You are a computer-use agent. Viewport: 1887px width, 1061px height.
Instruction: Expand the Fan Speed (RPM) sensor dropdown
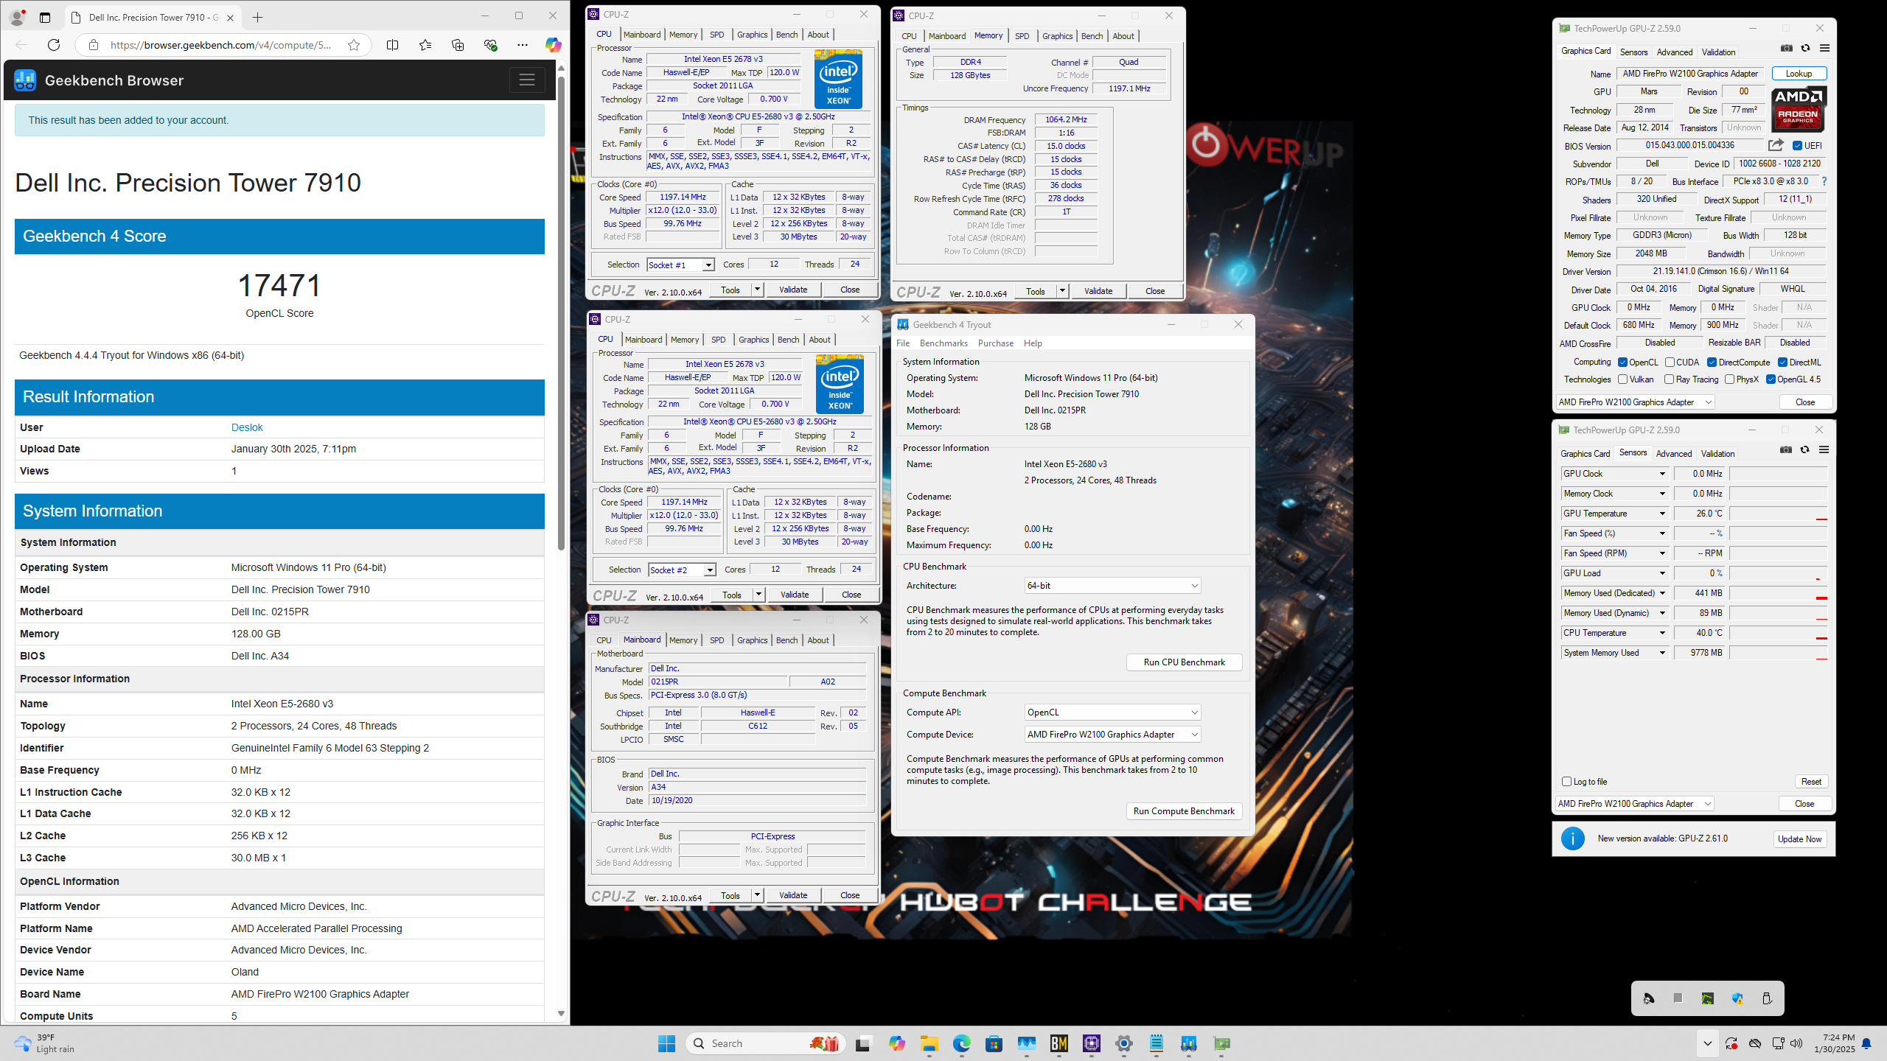coord(1662,553)
